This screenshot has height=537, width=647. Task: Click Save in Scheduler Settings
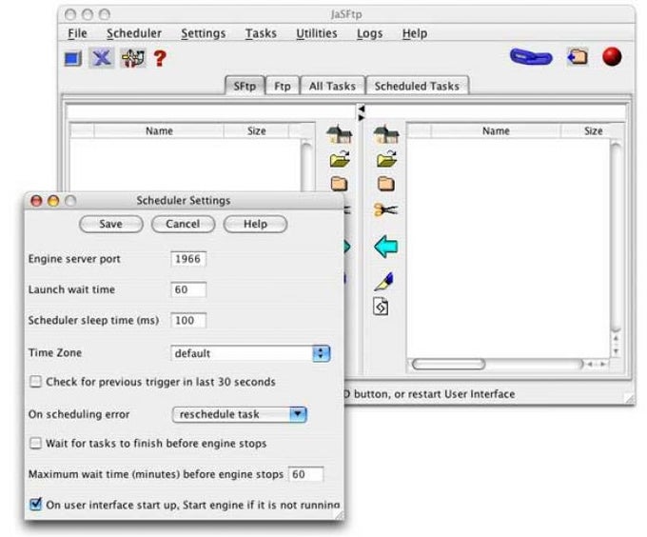click(x=110, y=224)
